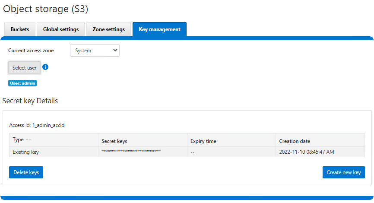Click the Delete keys button

point(26,172)
